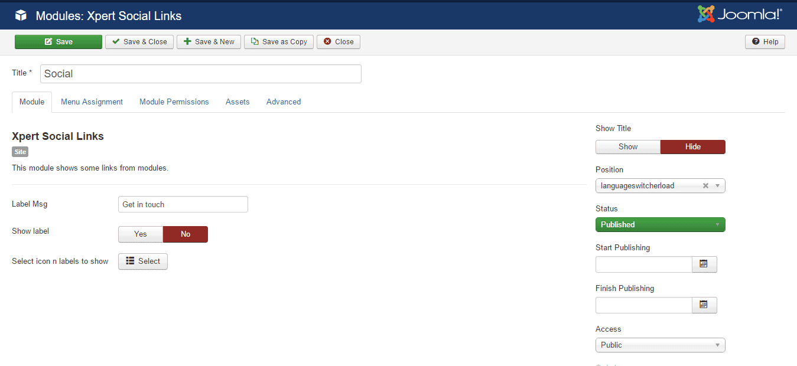Click the green Save button

pos(58,42)
